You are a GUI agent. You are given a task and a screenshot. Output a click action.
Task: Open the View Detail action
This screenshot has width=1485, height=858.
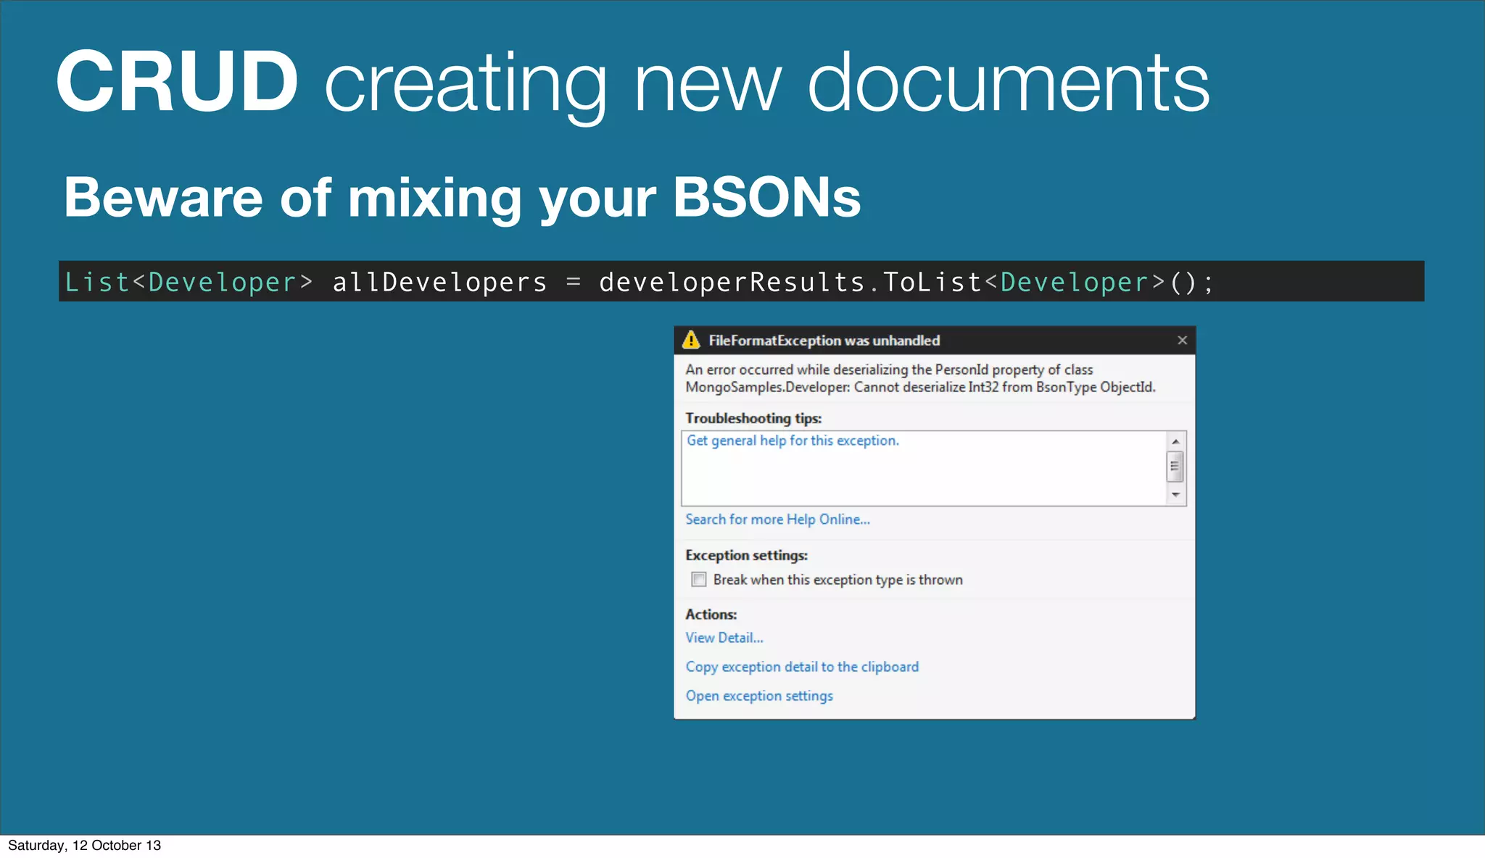(x=724, y=638)
